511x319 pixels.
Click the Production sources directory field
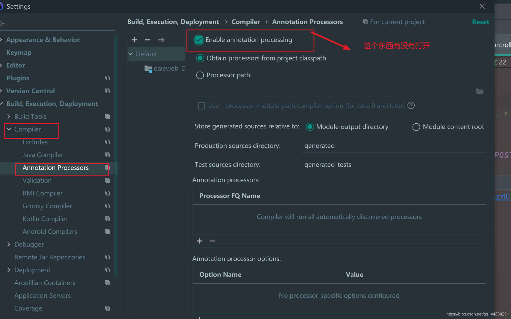pyautogui.click(x=394, y=146)
